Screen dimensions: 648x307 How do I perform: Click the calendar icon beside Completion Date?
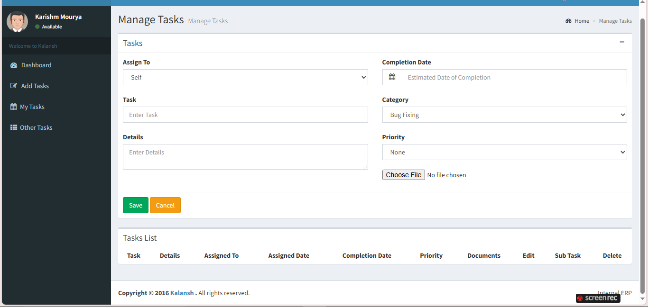point(392,77)
